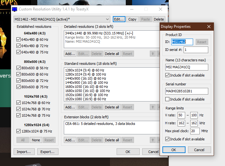Minimize the Custom Resolution Utility window

132,9
